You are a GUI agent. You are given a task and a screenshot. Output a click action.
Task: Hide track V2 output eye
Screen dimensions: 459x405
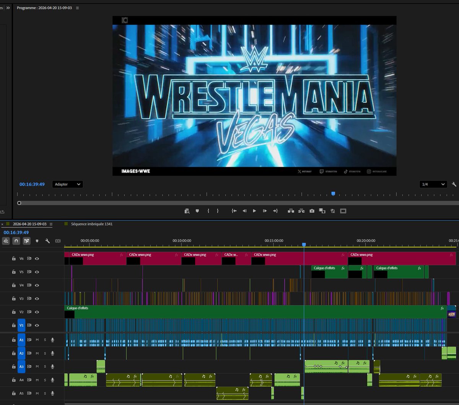coord(37,312)
